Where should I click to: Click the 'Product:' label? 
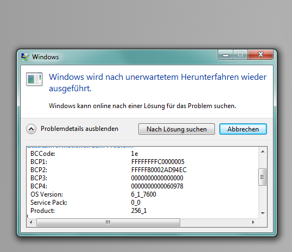pyautogui.click(x=43, y=211)
